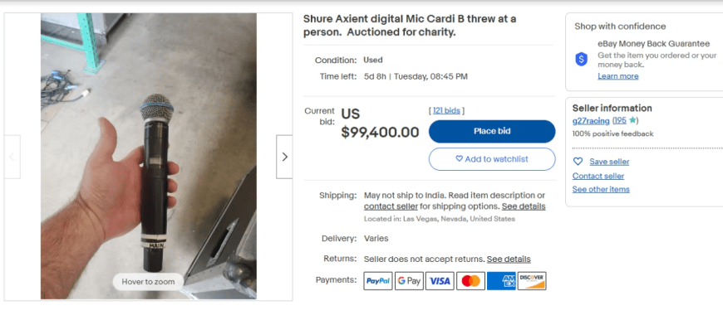
Task: Click the Mastercard logo icon
Action: [x=470, y=281]
